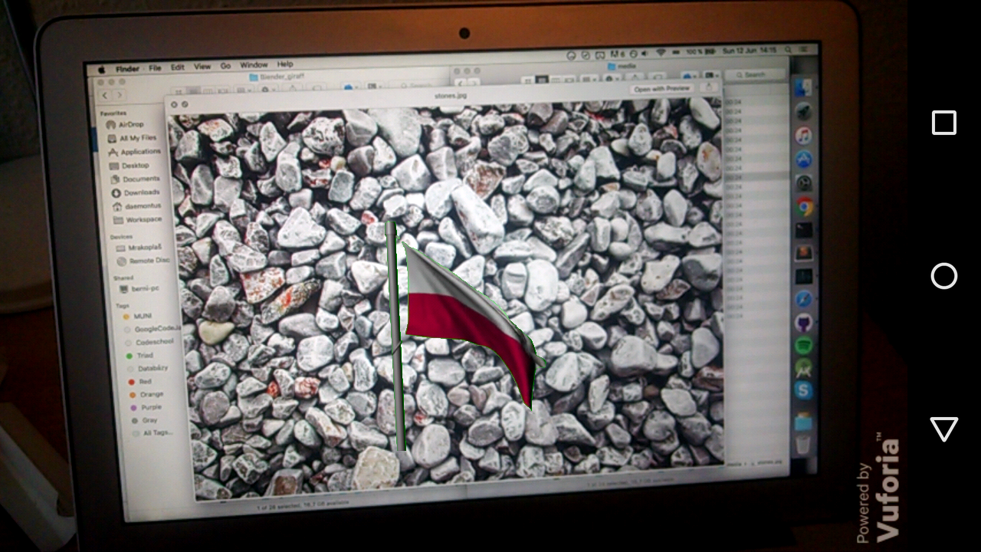This screenshot has height=552, width=981.
Task: Go forward in Blender_giraff Finder window
Action: 119,96
